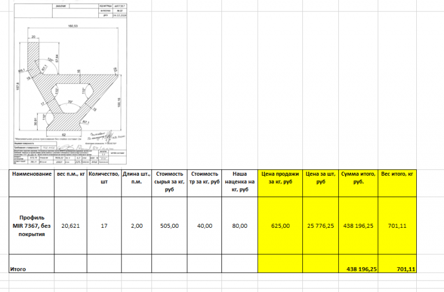This screenshot has width=444, height=292.
Task: Click the yellow 'Цена продажи за кг, руб' header
Action: tap(280, 183)
